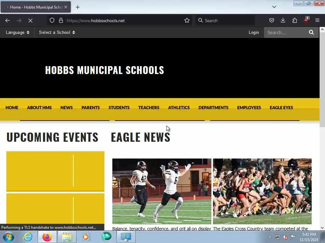Click the Firefox taskbar icon
This screenshot has width=325, height=243.
[47, 237]
